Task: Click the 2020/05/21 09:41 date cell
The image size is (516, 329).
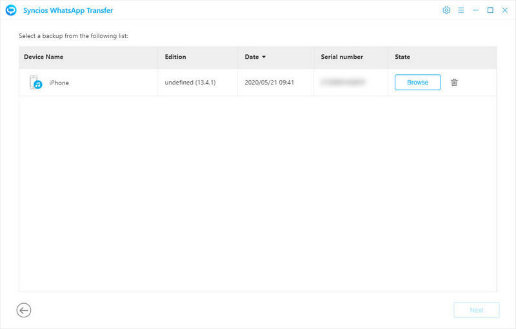Action: [271, 83]
